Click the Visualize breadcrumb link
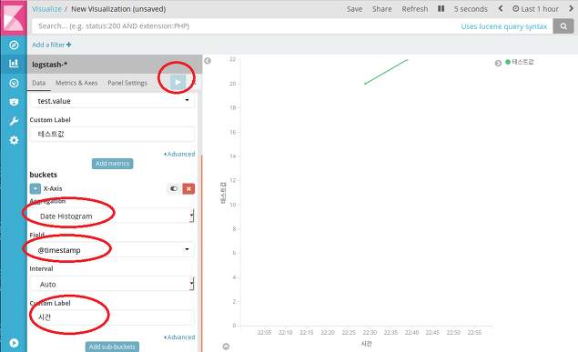This screenshot has height=352, width=578. [46, 9]
